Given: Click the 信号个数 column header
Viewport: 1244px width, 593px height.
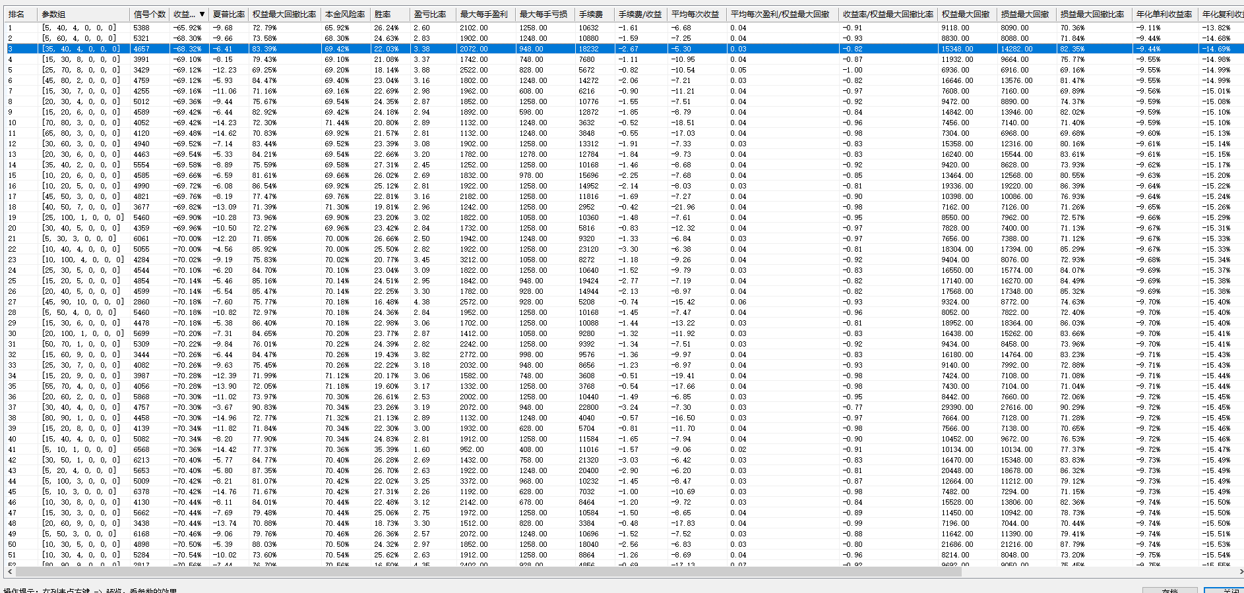Looking at the screenshot, I should coord(150,14).
